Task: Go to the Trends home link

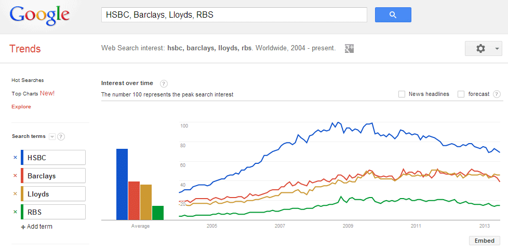Action: 25,49
